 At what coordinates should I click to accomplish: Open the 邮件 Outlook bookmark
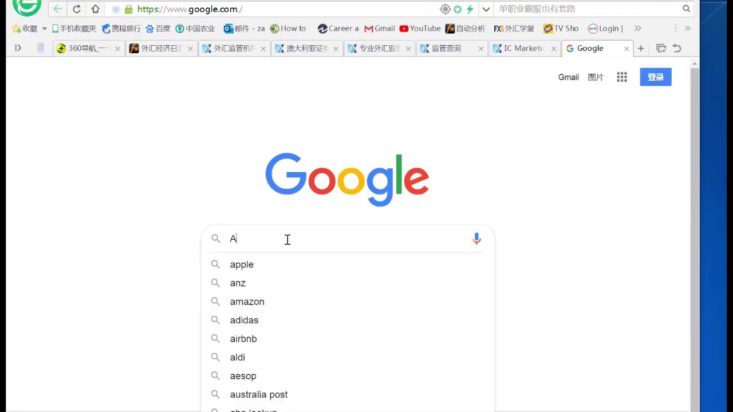pyautogui.click(x=244, y=29)
